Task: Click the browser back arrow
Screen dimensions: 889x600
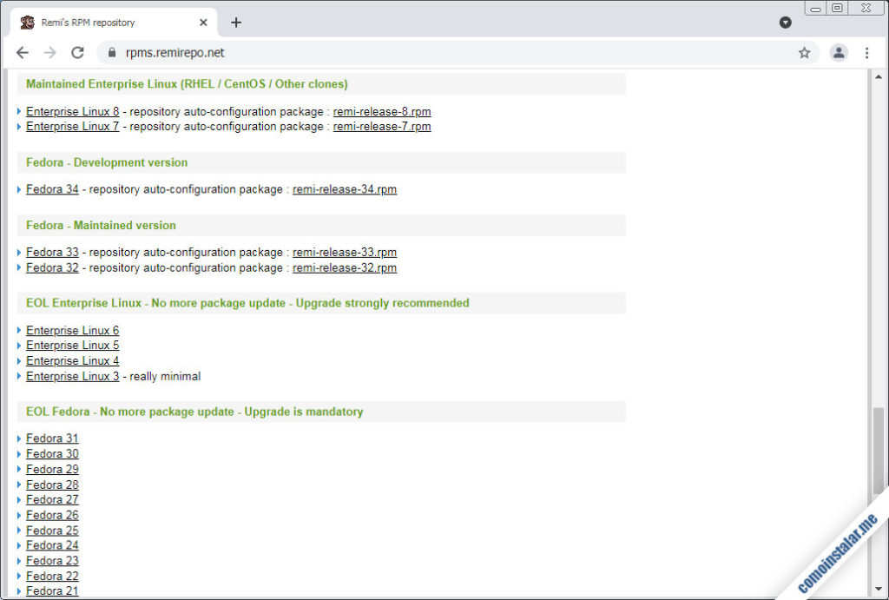Action: click(x=23, y=53)
